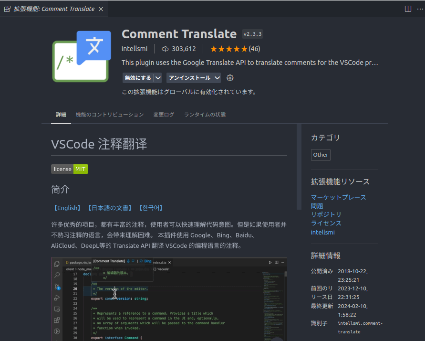This screenshot has width=425, height=341.
Task: Switch to 機能のコントリビューション tab
Action: [x=110, y=115]
